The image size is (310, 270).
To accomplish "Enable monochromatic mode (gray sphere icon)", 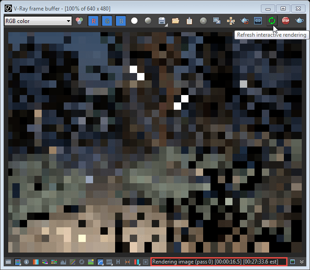I will pos(148,21).
